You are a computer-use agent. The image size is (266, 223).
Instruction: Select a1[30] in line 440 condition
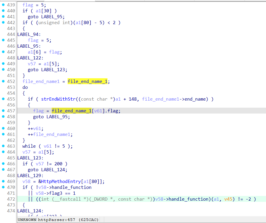44,11
